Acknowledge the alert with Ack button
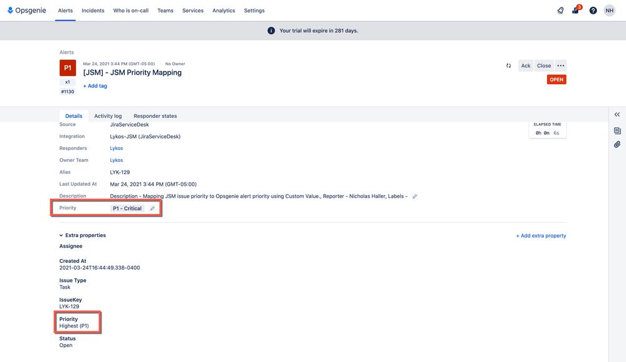This screenshot has height=362, width=626. tap(526, 66)
